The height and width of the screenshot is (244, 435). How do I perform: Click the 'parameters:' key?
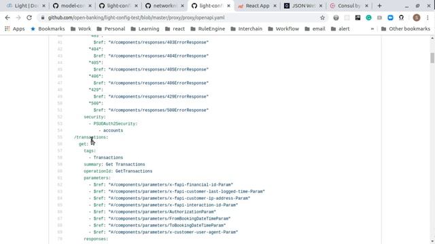97,178
